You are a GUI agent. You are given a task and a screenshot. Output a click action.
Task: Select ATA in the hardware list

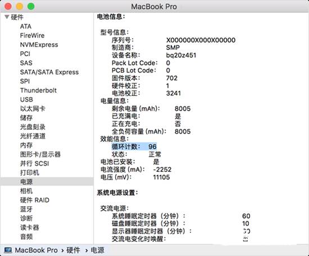(26, 26)
